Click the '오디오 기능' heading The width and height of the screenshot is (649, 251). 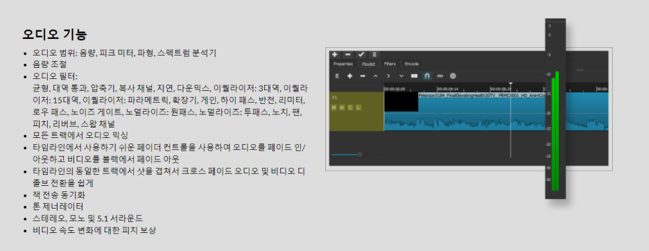click(55, 34)
